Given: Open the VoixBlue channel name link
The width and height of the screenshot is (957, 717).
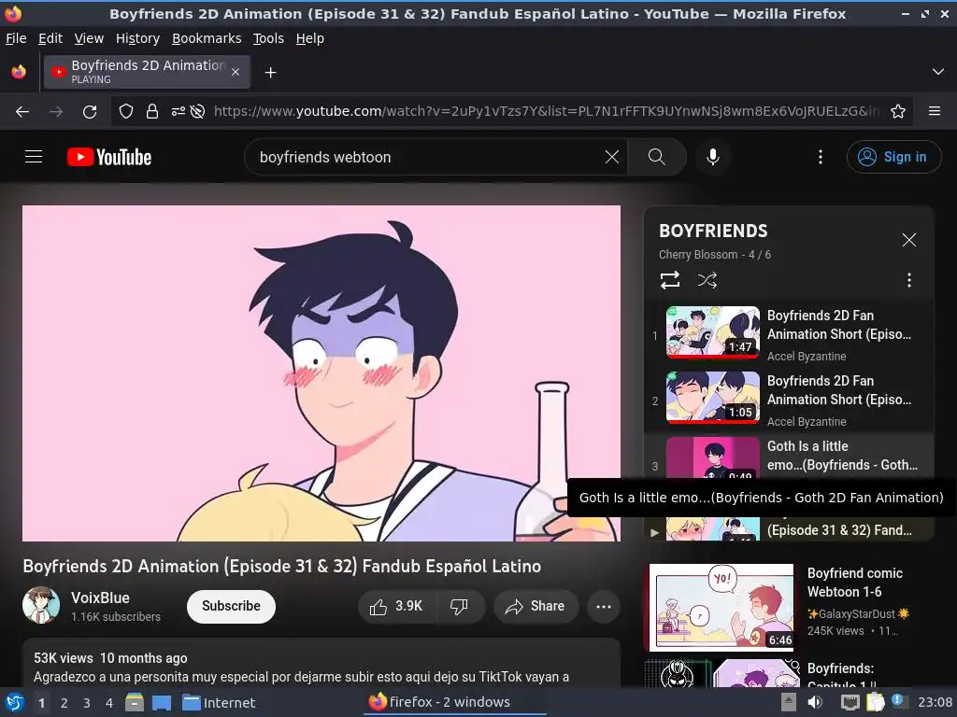Looking at the screenshot, I should pyautogui.click(x=100, y=597).
